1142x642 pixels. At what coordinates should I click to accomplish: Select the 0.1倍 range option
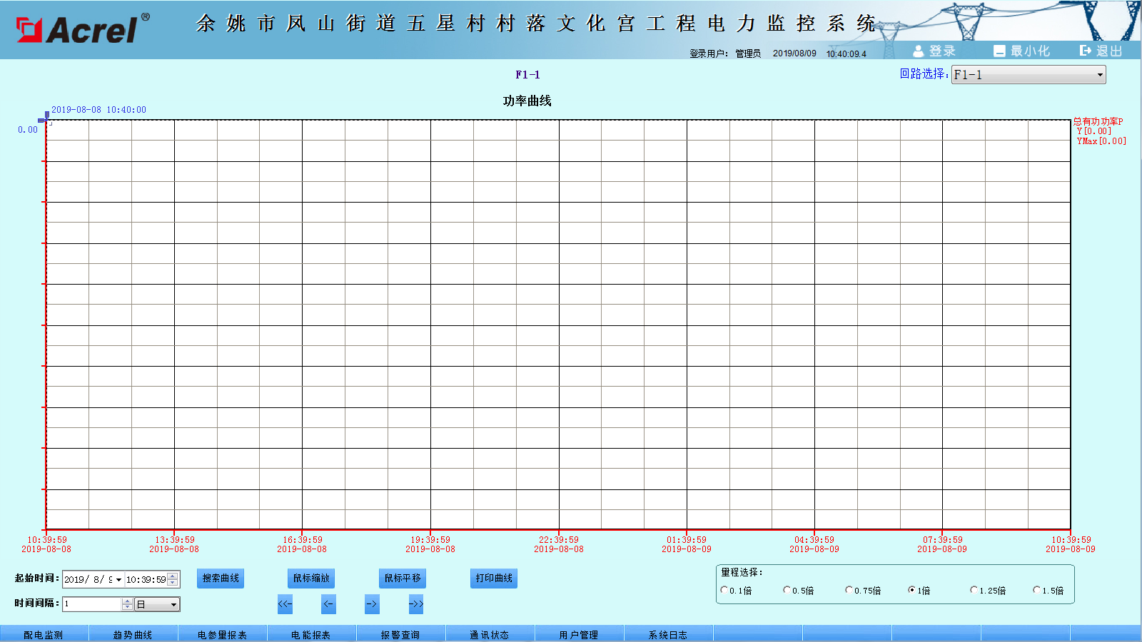pos(724,590)
